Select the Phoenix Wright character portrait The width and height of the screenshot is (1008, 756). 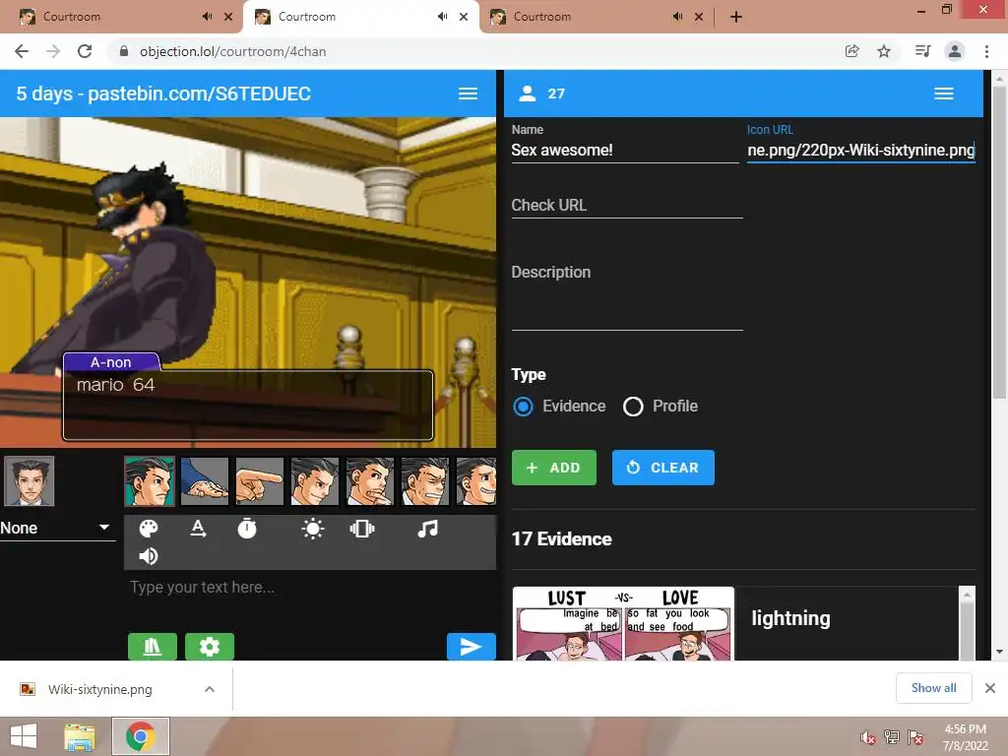coord(30,480)
